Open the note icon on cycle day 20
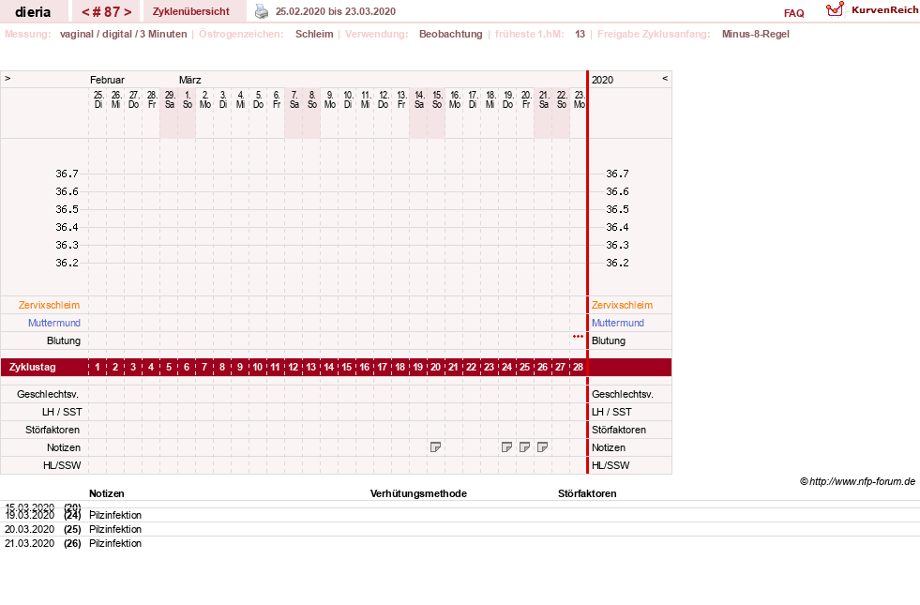The width and height of the screenshot is (920, 605). click(x=435, y=447)
